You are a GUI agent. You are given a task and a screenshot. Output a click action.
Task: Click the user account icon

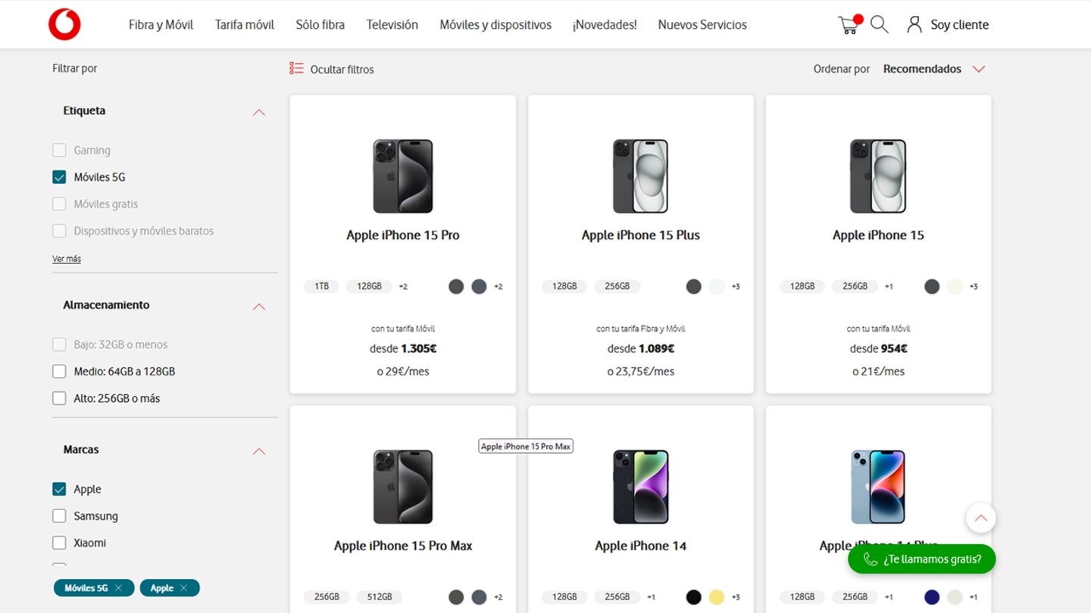tap(914, 24)
